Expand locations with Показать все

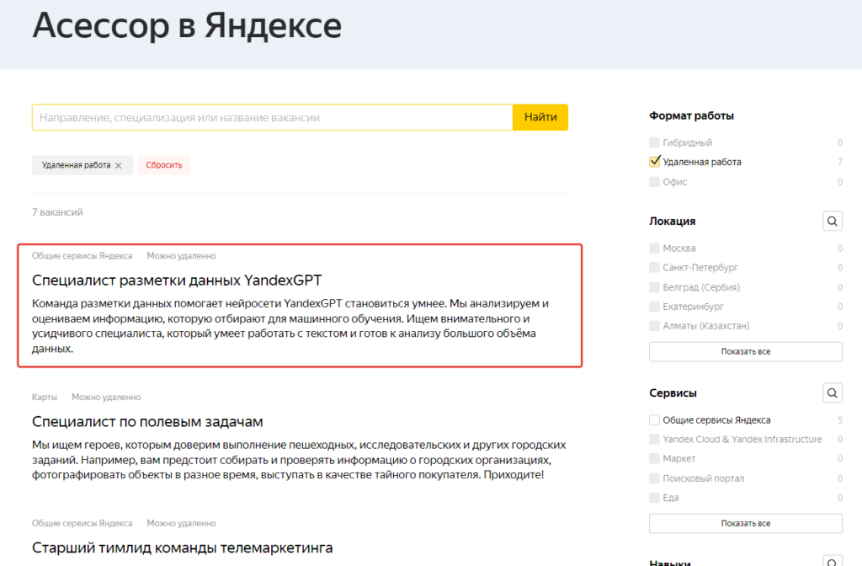tap(746, 351)
